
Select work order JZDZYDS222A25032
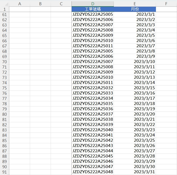[x=93, y=88]
